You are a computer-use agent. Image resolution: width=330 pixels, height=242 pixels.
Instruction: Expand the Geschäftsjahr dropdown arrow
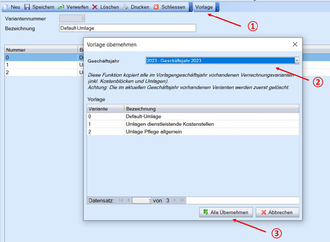(x=297, y=60)
